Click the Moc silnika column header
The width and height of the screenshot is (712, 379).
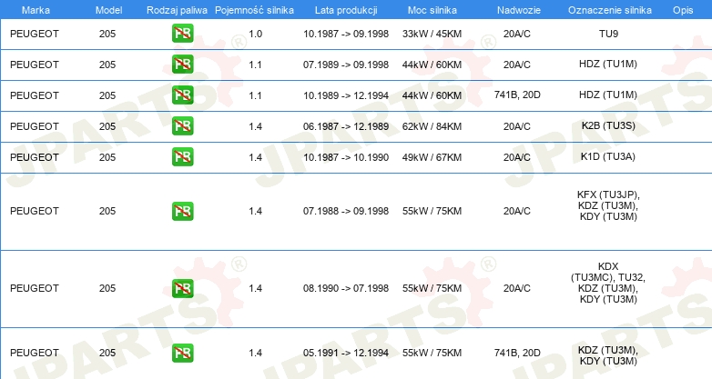432,10
